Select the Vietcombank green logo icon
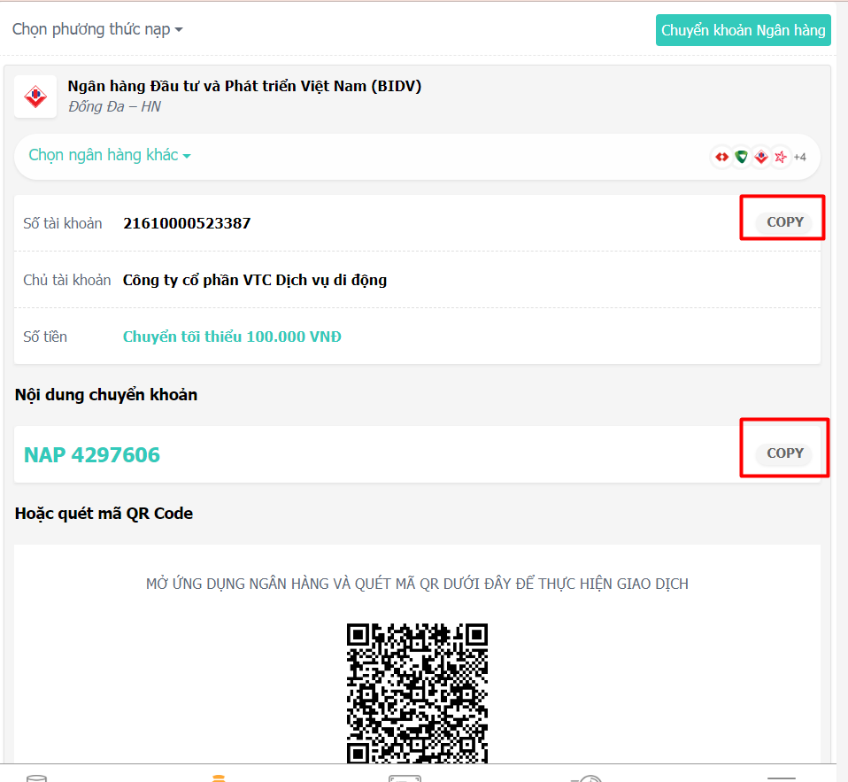Screen dimensions: 848x782 742,157
